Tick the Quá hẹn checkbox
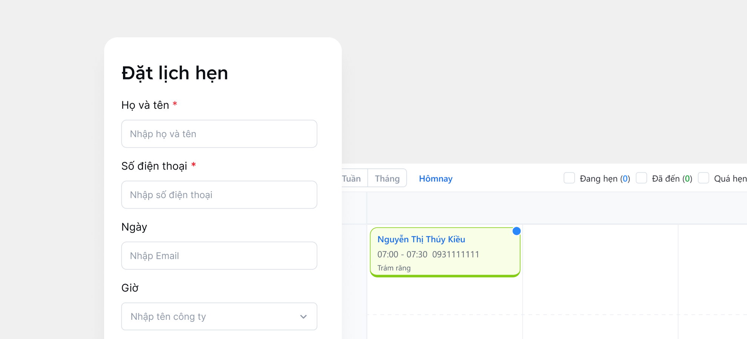 [x=703, y=178]
